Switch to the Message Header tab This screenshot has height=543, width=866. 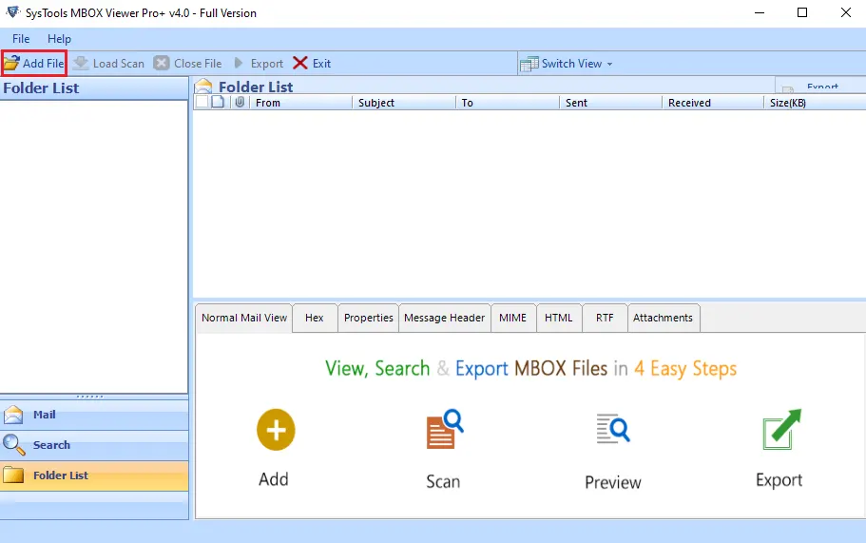tap(444, 318)
